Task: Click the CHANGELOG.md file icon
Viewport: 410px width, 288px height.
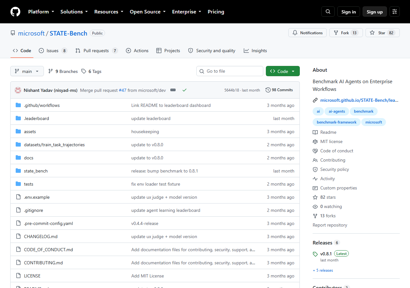Action: pyautogui.click(x=18, y=236)
